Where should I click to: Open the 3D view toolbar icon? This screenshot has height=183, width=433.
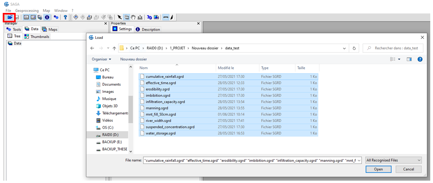pos(149,17)
